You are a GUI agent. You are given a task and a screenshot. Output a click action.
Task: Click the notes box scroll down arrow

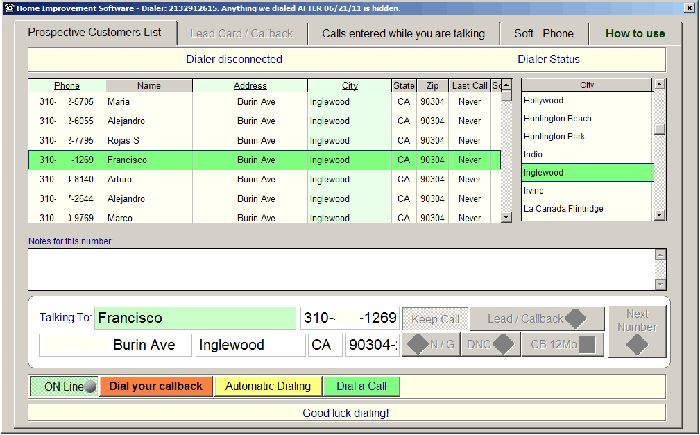click(x=660, y=284)
